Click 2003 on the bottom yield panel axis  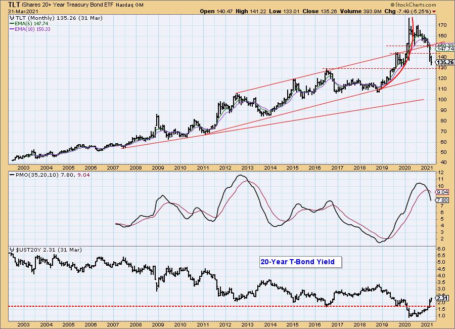(x=23, y=324)
